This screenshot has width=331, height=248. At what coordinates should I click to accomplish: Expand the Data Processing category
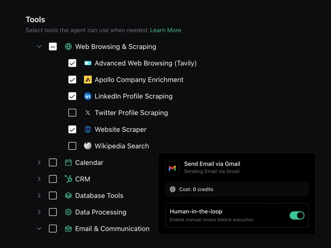click(39, 212)
